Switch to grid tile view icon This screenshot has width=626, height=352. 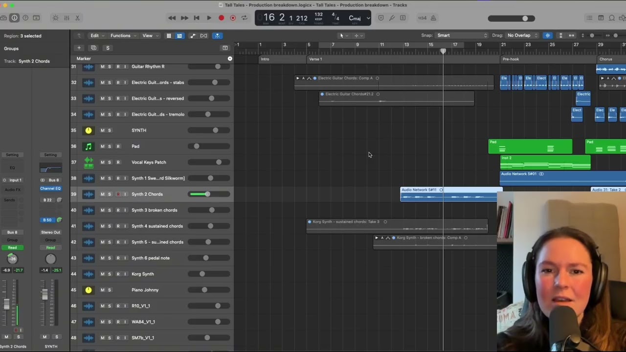[x=169, y=36]
